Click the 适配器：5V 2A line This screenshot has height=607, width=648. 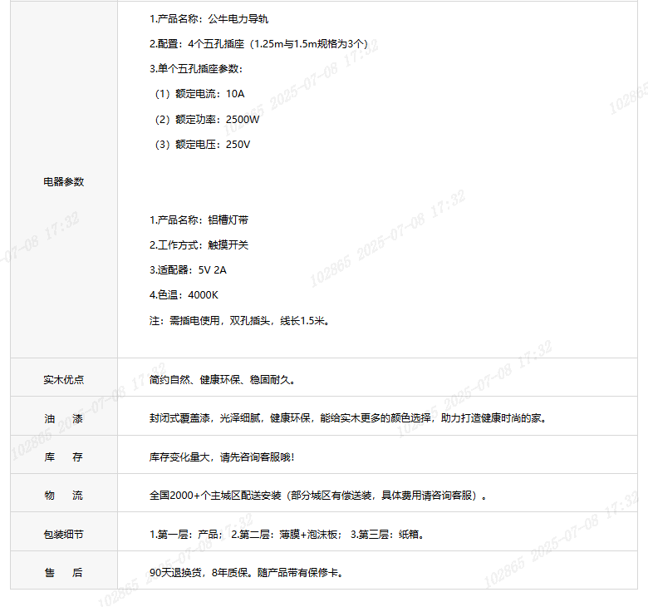(188, 270)
